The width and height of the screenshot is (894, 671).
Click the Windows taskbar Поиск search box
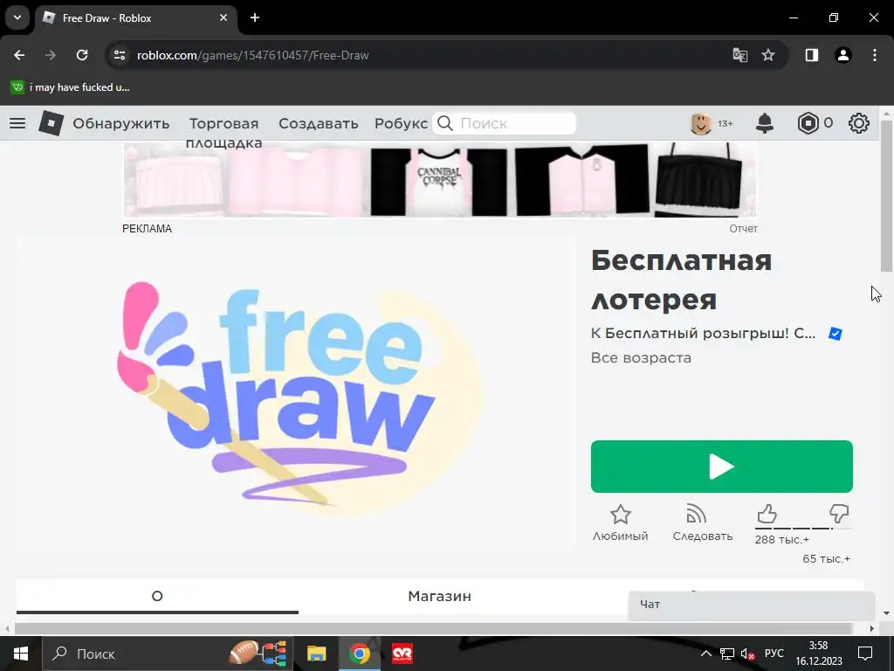point(168,654)
